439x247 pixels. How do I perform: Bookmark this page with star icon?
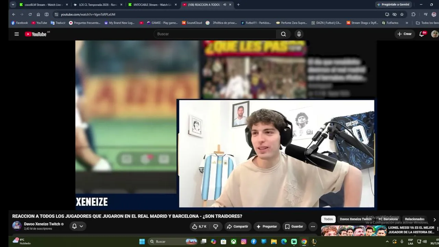402,14
